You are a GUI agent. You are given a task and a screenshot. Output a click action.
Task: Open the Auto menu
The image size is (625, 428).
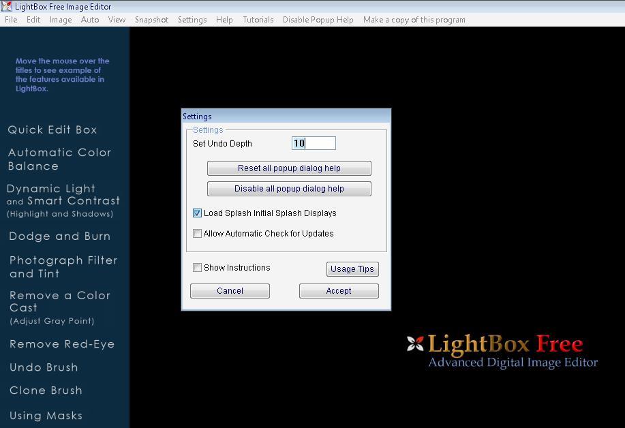pos(89,20)
